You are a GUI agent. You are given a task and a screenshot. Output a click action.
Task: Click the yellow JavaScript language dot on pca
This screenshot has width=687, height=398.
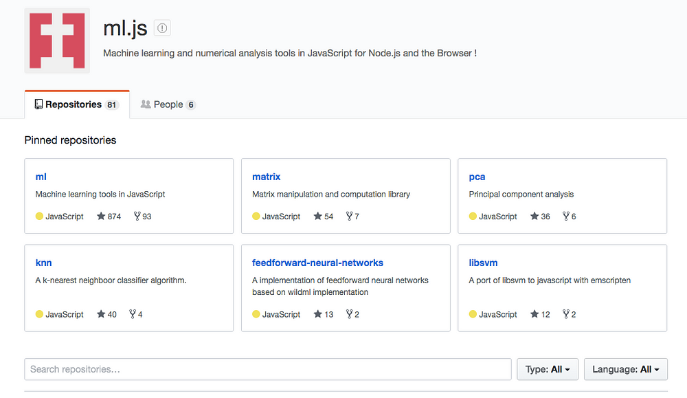(x=473, y=216)
